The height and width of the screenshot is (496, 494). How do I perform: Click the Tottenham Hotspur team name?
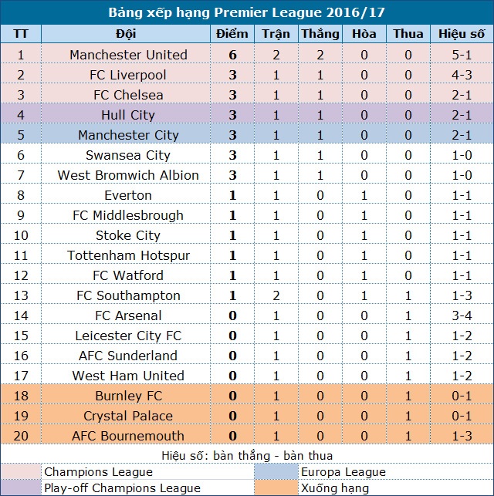[128, 255]
